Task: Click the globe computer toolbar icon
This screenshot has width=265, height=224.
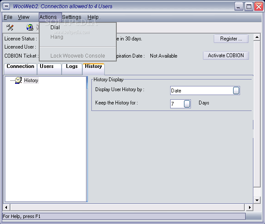Action: 30,28
